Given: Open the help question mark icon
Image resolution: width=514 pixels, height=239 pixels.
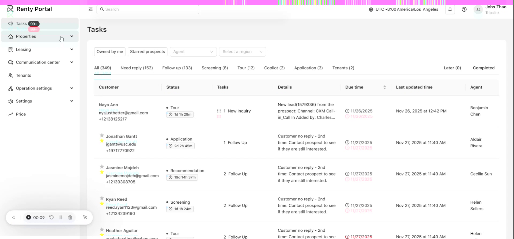Looking at the screenshot, I should click(464, 9).
